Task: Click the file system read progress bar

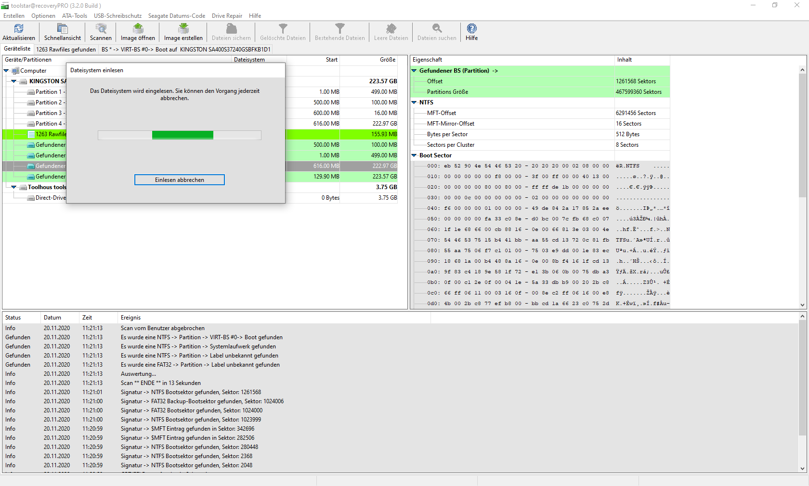Action: 179,135
